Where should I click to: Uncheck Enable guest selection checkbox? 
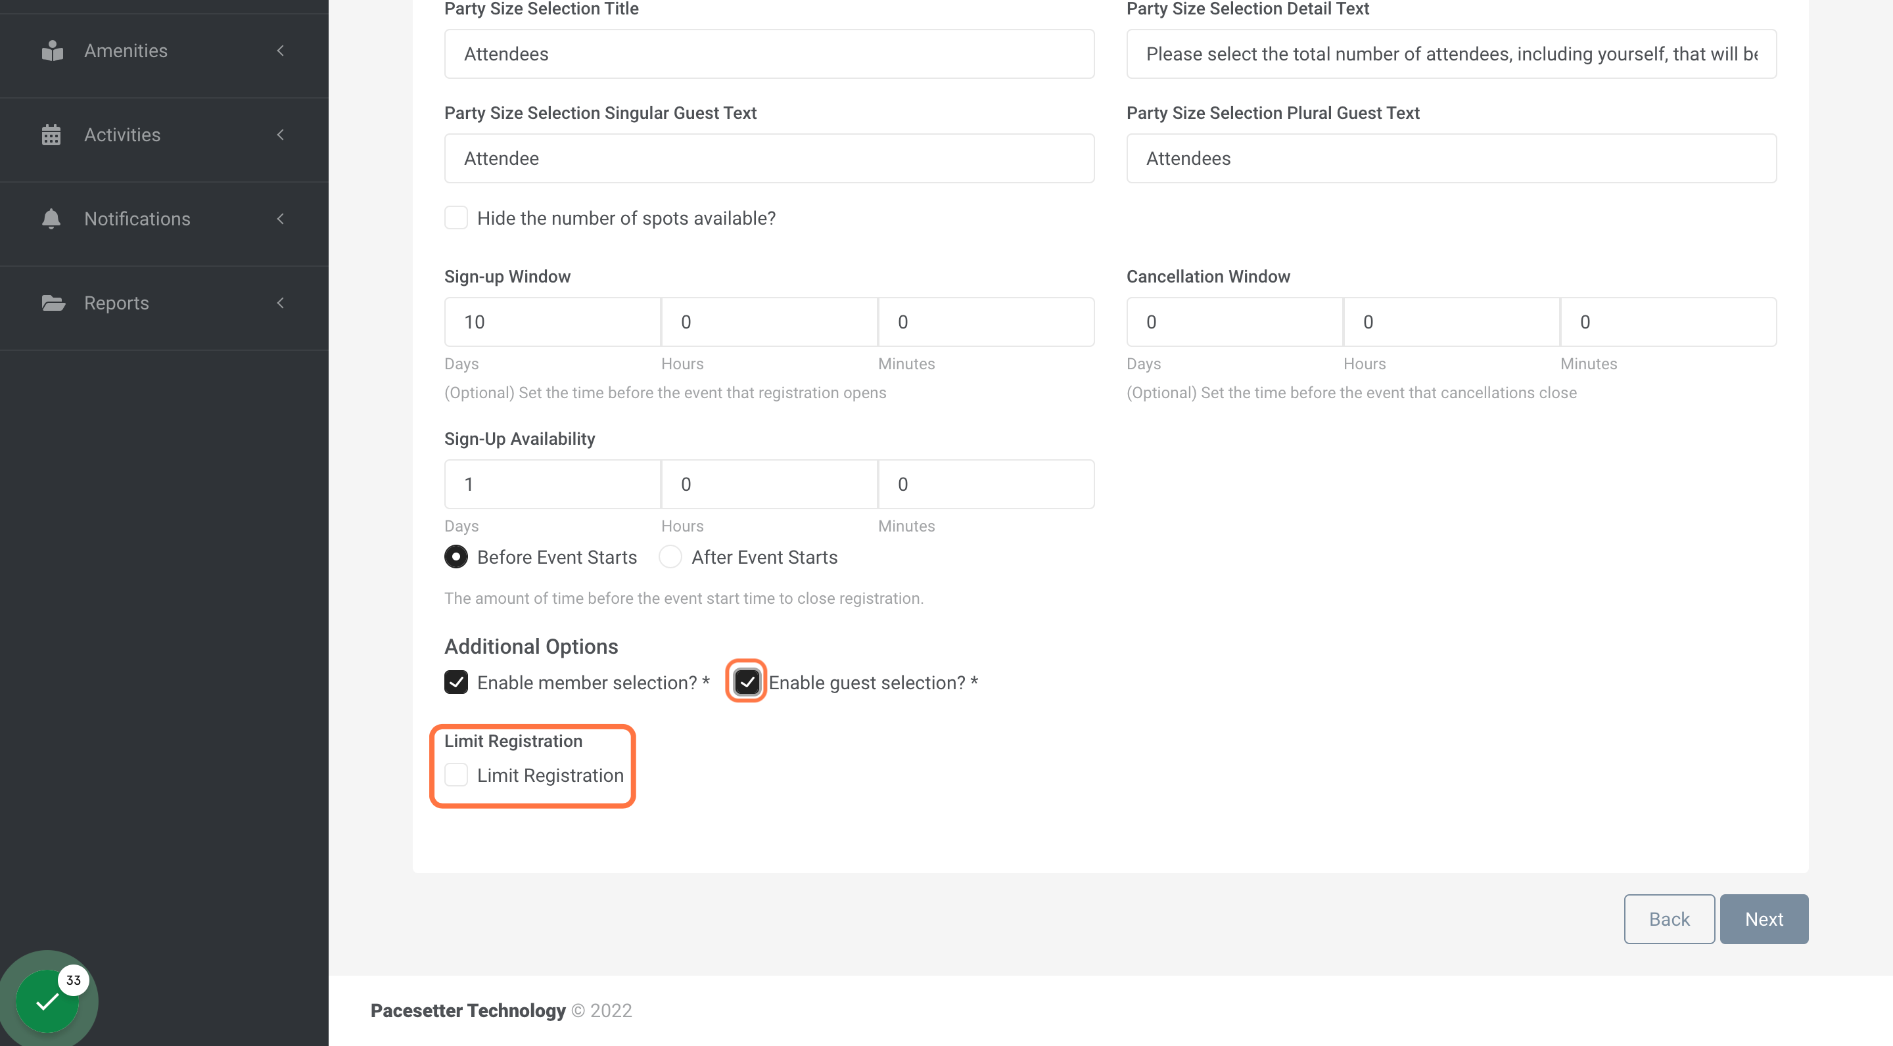click(747, 683)
